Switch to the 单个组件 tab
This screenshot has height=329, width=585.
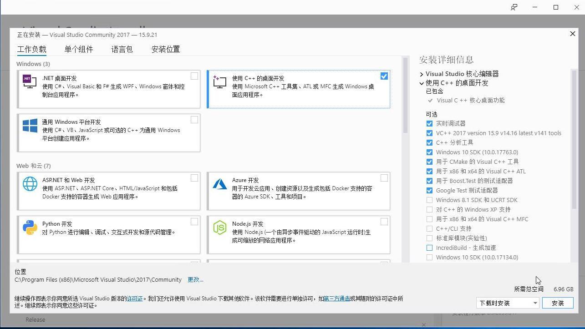pos(79,49)
